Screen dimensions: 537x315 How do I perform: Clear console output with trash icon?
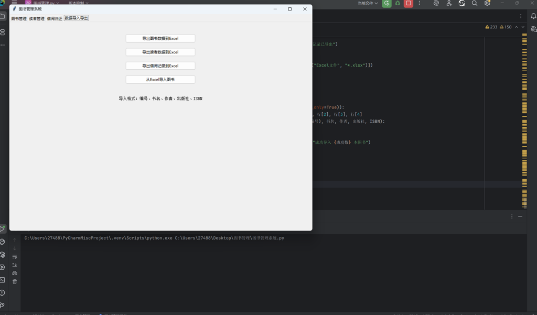click(x=15, y=281)
